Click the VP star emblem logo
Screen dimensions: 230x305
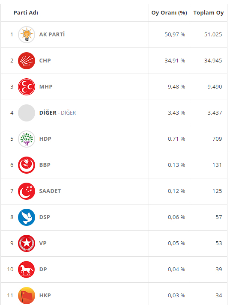click(27, 243)
